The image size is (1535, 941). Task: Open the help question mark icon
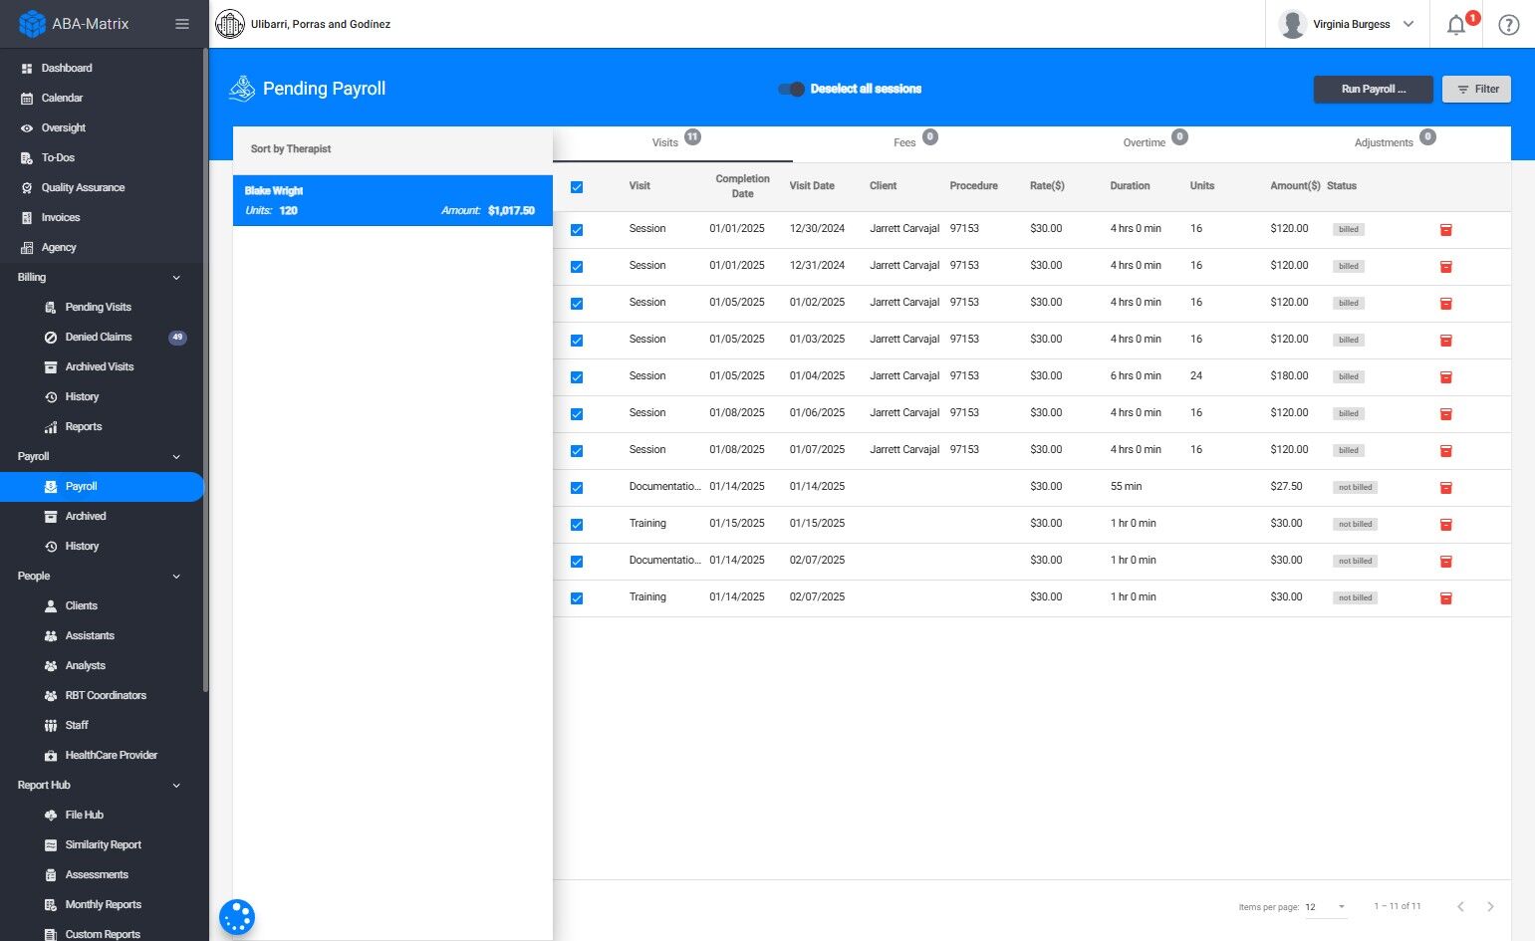pyautogui.click(x=1508, y=25)
